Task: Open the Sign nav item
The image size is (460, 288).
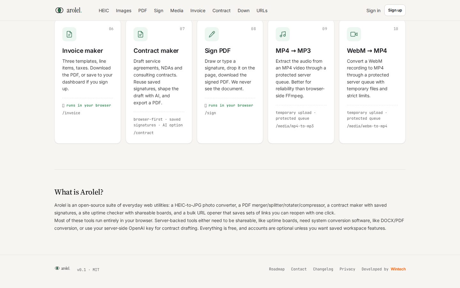Action: (158, 11)
